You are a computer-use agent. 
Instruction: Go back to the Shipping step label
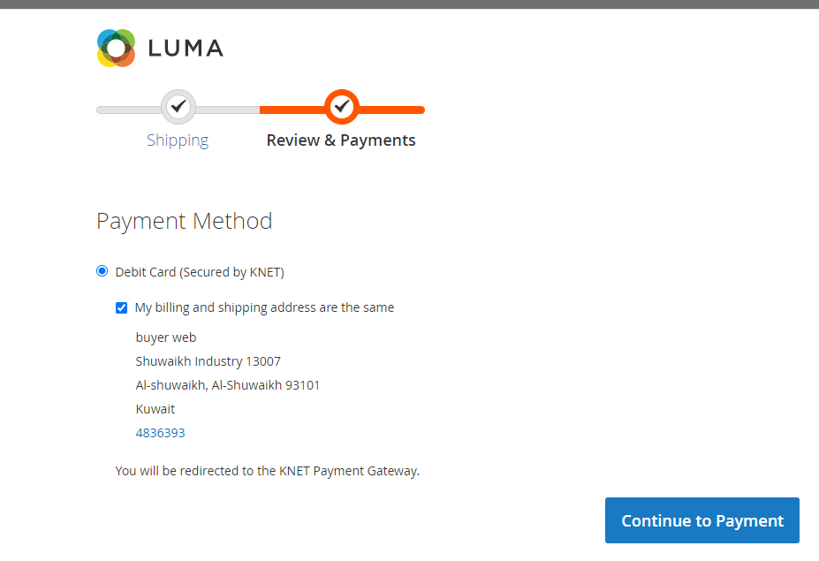tap(178, 140)
